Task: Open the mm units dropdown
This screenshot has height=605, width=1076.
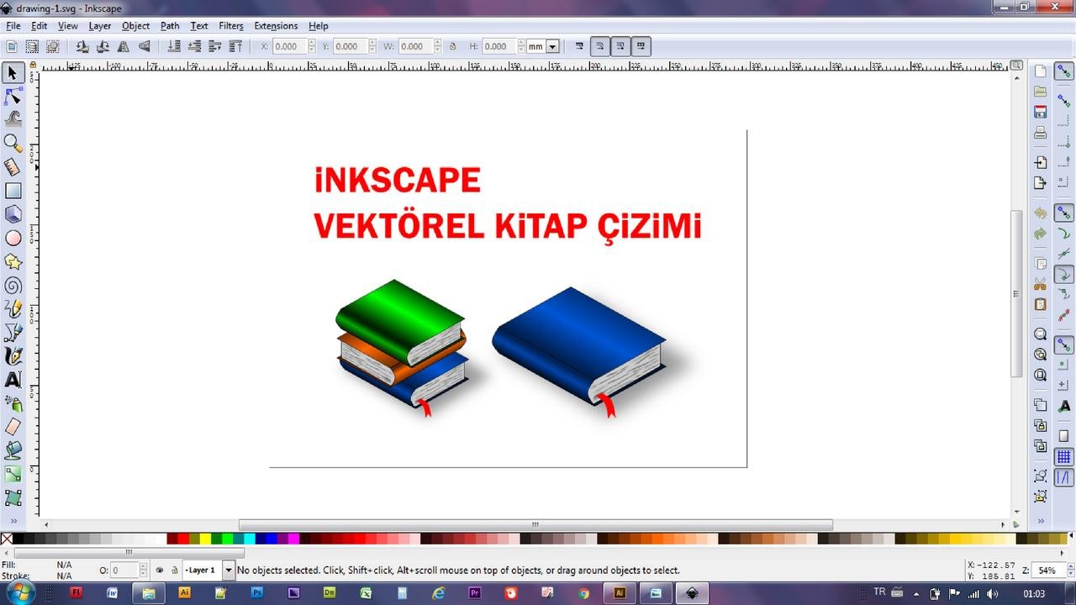Action: click(552, 46)
